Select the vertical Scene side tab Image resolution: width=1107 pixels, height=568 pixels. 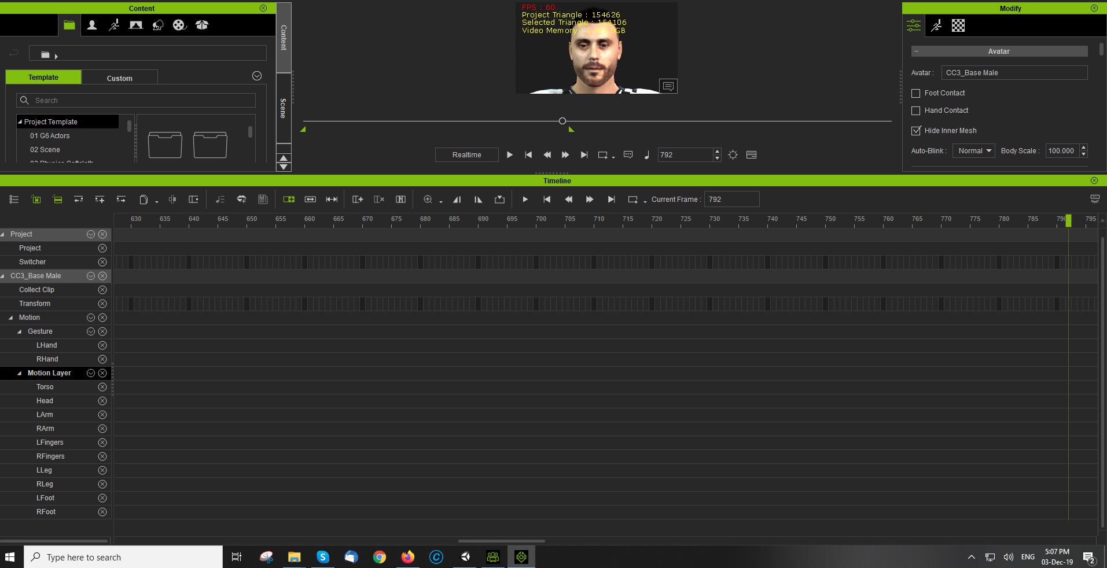coord(284,108)
